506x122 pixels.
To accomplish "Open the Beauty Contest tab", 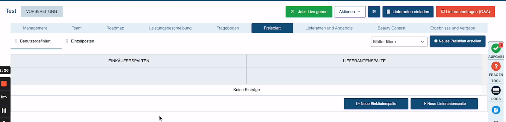I will click(x=391, y=28).
